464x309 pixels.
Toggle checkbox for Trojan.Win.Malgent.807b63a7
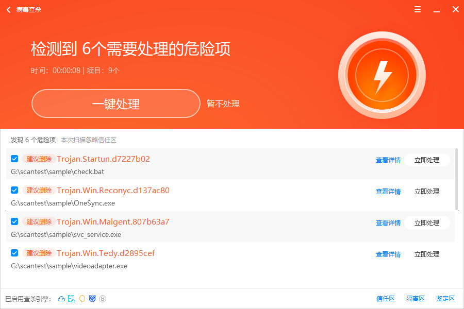(14, 221)
